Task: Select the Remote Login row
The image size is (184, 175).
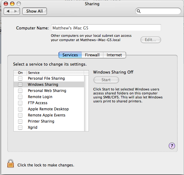Action: tap(49, 97)
